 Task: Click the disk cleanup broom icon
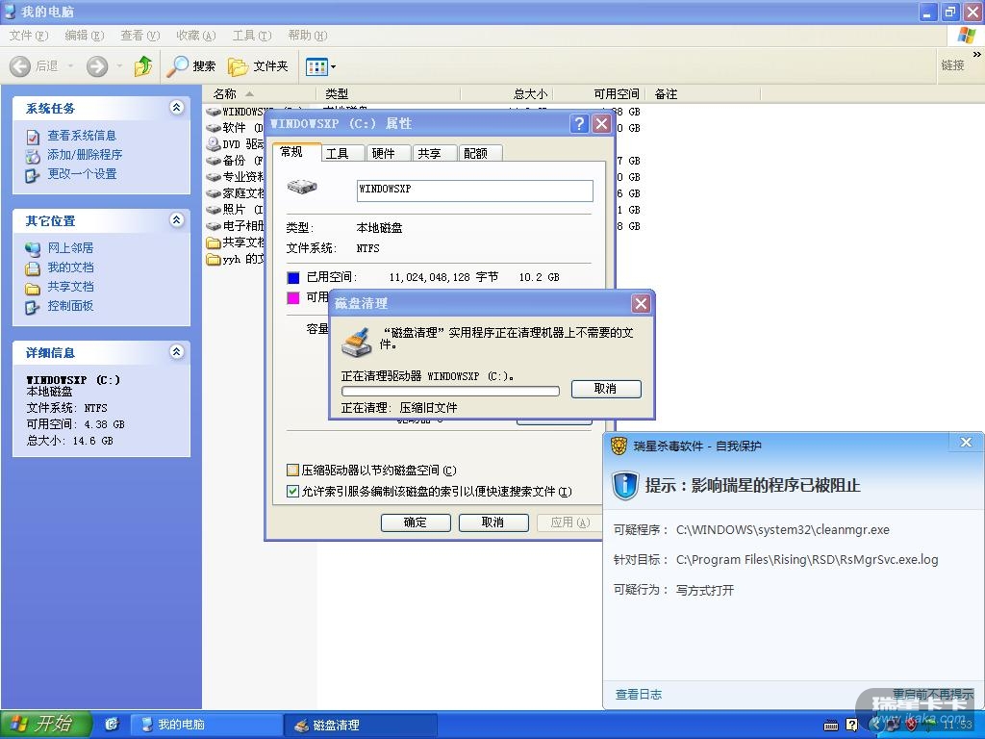(x=357, y=343)
